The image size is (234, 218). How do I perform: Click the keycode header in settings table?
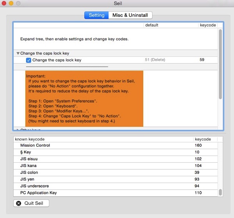tap(208, 25)
